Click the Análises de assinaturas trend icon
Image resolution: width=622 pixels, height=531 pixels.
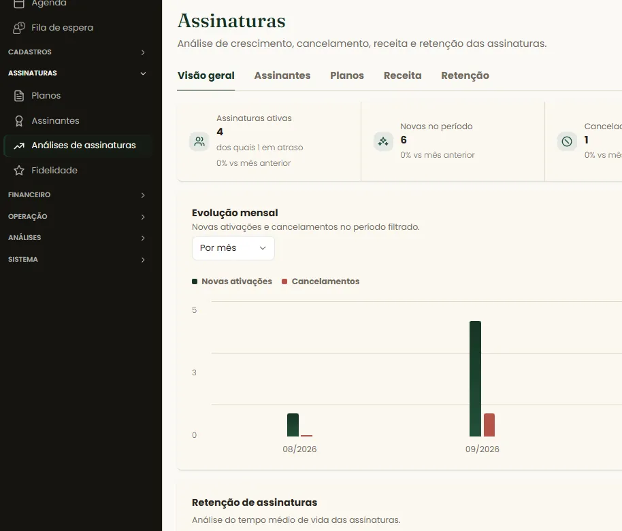tap(19, 145)
